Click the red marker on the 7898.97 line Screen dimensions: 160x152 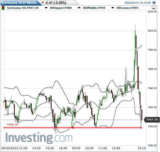point(73,128)
